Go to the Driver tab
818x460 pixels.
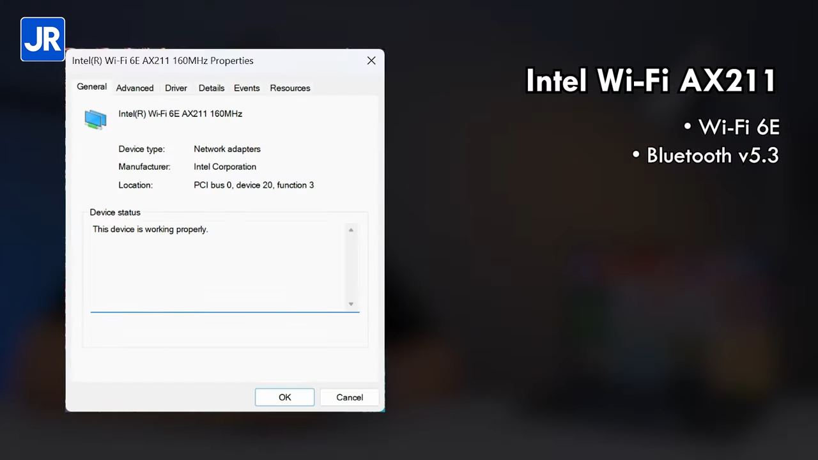pos(176,88)
